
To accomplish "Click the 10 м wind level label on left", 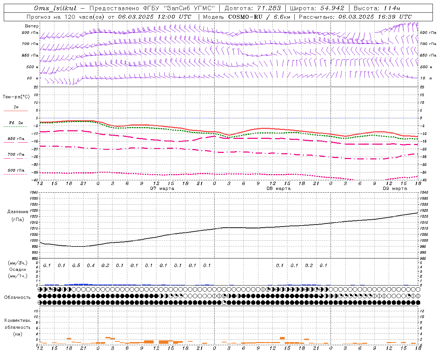I will tap(33, 78).
